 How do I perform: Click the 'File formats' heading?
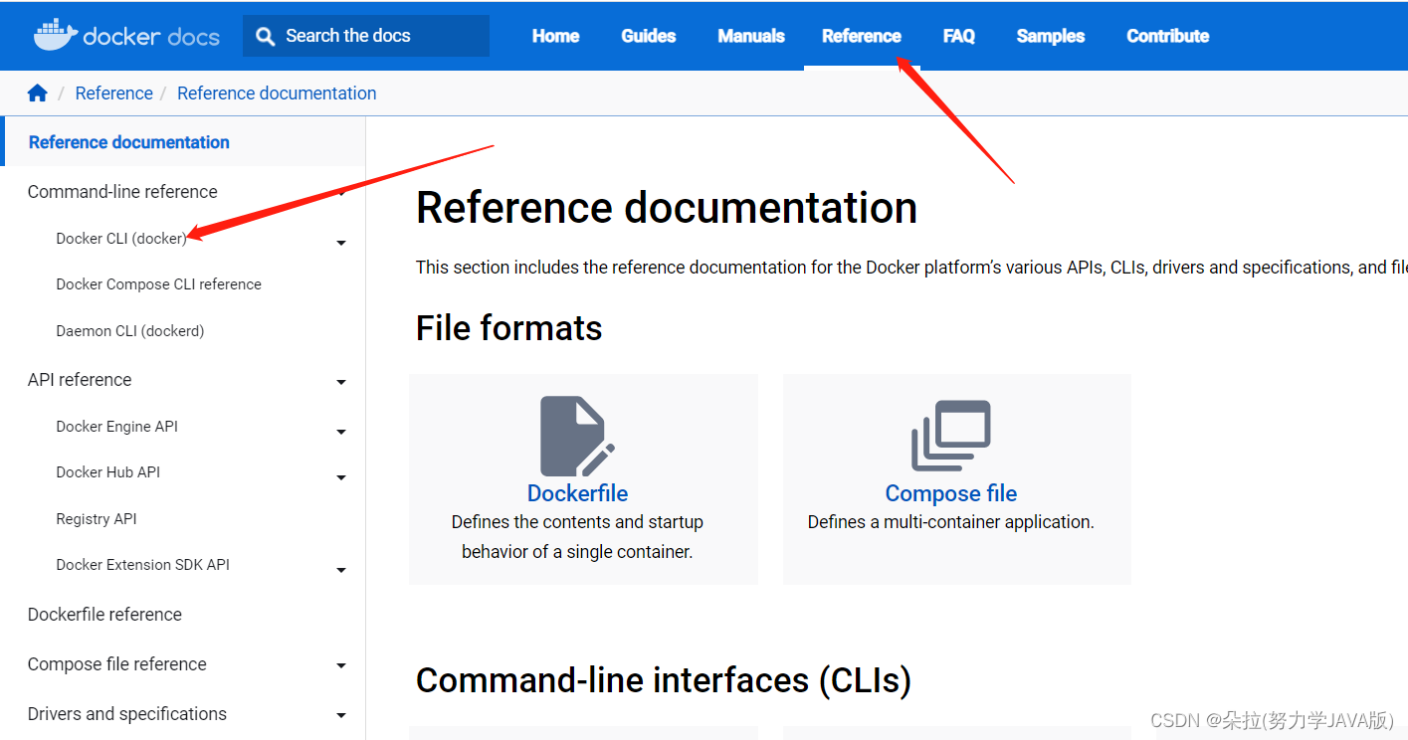[x=509, y=328]
